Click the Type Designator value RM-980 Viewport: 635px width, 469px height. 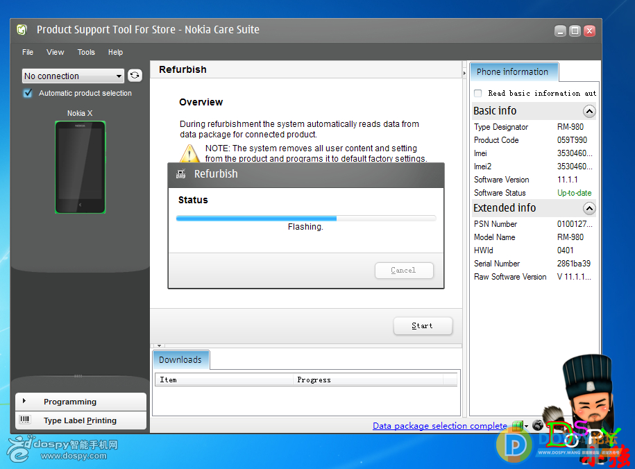[570, 127]
